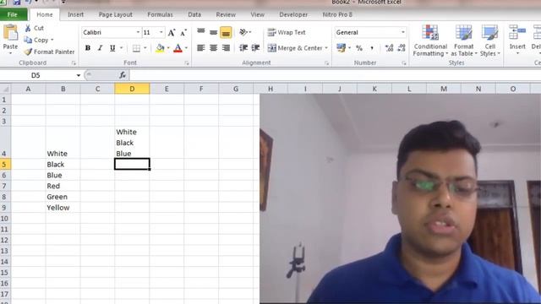Switch to the Page Layout tab
The image size is (541, 304).
coord(115,15)
